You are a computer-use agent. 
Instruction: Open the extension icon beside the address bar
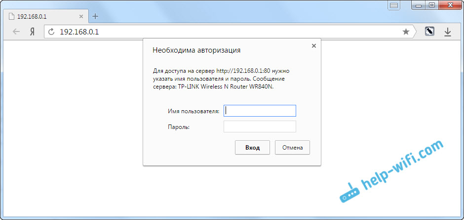(429, 31)
